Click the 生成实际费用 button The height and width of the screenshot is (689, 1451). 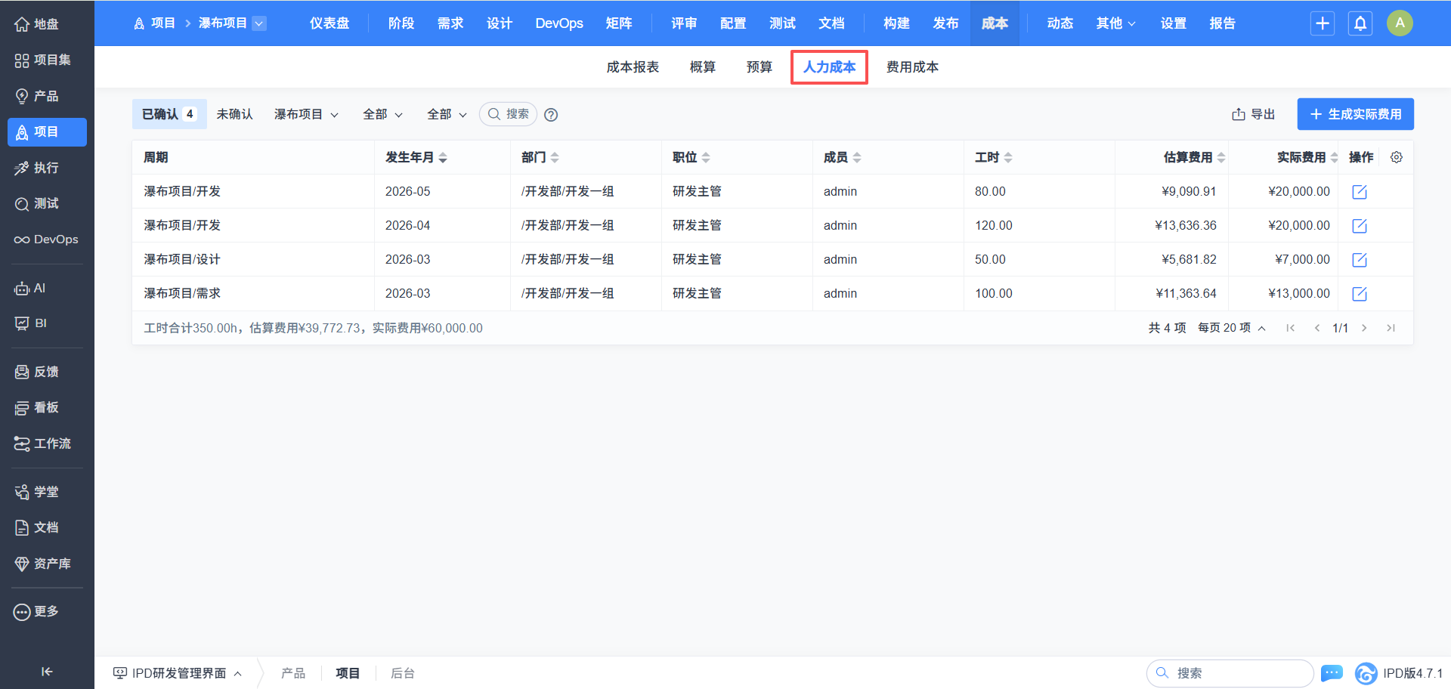(1356, 114)
